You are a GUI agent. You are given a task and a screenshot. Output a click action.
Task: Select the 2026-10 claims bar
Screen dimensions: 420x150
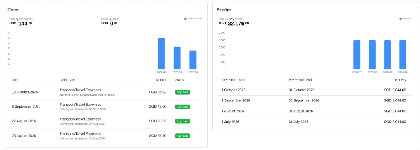[x=193, y=60]
